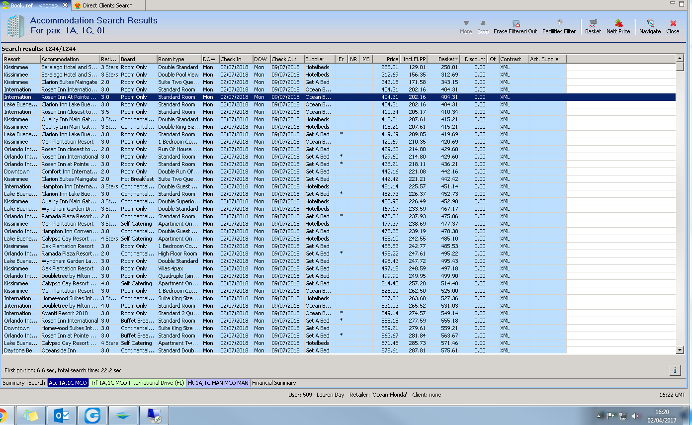Click the blue info button
692x425 pixels.
[676, 370]
